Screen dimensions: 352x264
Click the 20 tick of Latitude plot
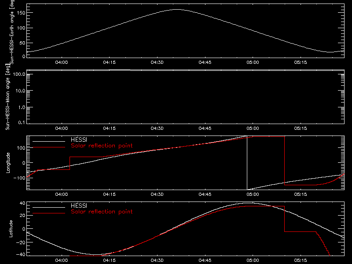pyautogui.click(x=22, y=215)
